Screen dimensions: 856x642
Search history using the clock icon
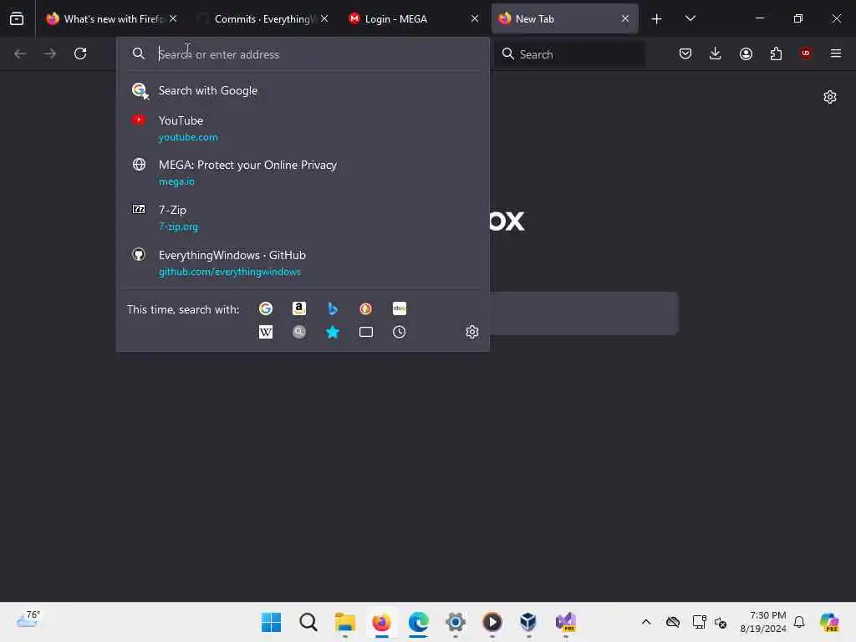coord(399,332)
